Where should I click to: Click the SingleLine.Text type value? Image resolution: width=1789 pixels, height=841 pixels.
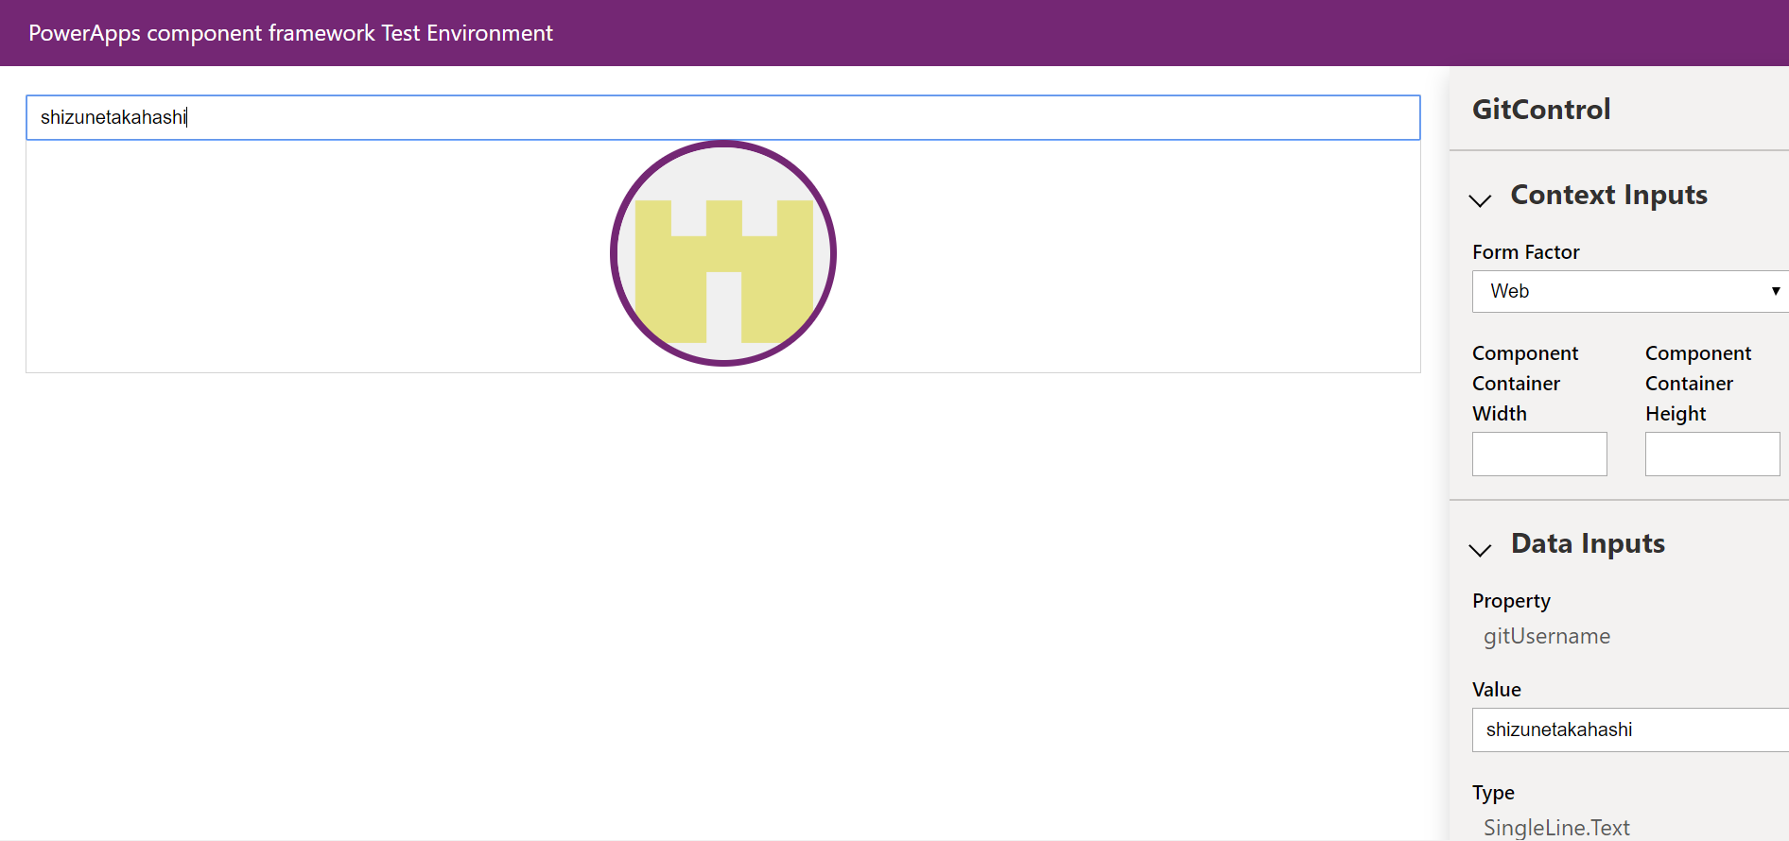[x=1556, y=828]
